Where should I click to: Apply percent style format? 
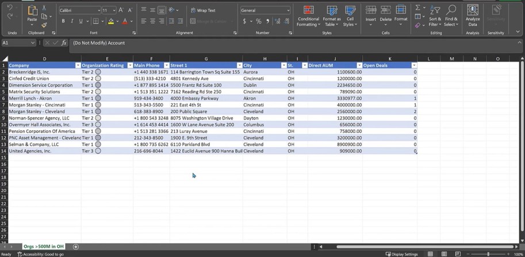[x=259, y=21]
